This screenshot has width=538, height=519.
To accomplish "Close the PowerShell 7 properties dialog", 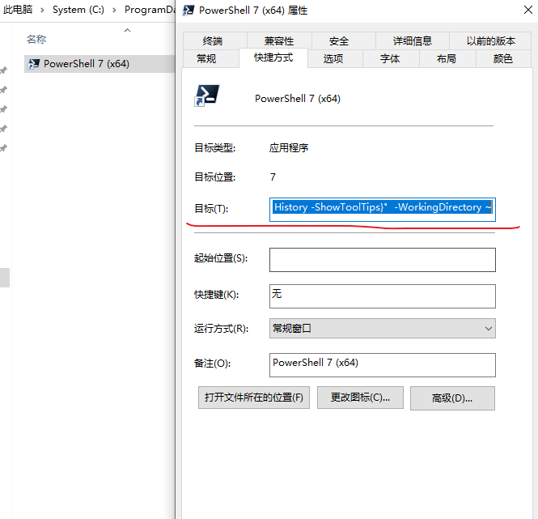I will point(528,10).
